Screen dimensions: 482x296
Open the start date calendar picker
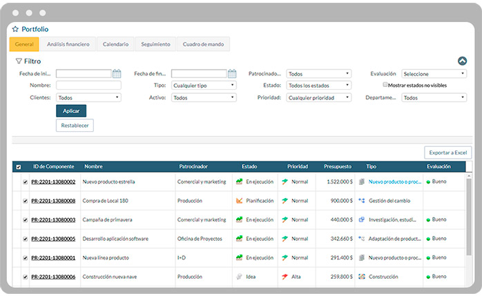[x=117, y=74]
